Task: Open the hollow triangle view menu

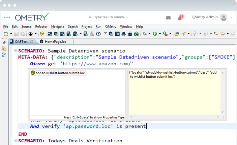Action: (x=106, y=33)
